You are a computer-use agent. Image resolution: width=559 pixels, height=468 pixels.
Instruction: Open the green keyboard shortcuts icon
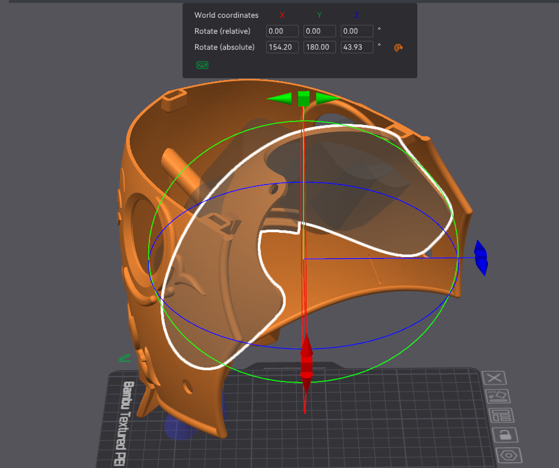(202, 65)
